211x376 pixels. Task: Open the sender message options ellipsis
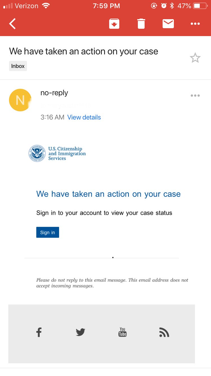[195, 96]
